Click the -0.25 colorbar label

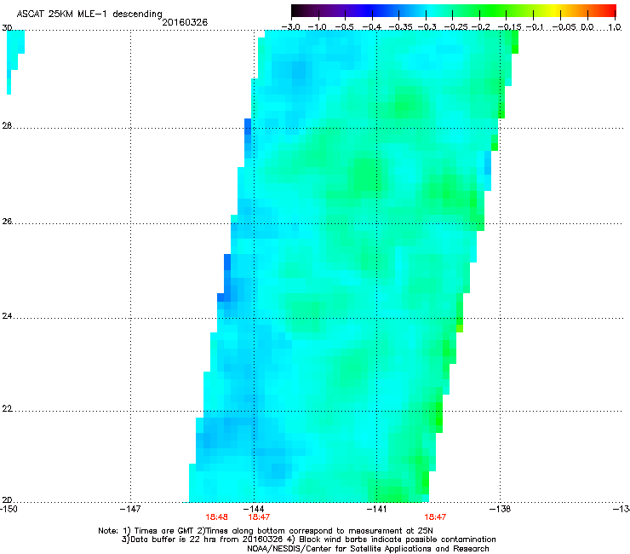pos(456,27)
